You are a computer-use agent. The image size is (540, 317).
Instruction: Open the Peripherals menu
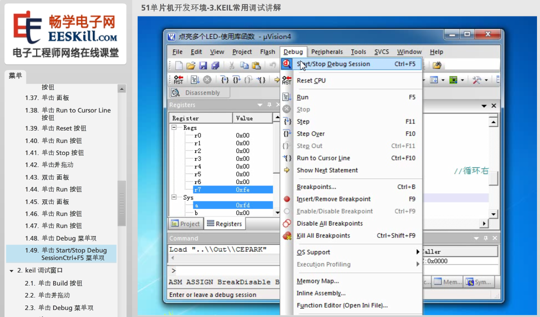tap(327, 51)
